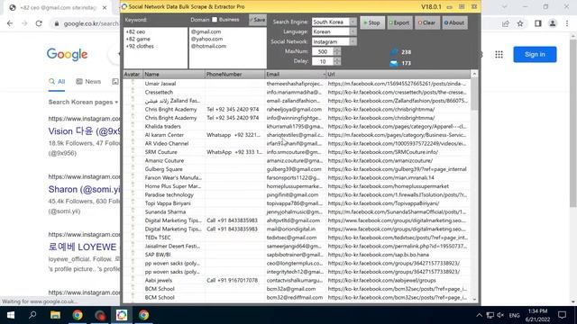Select the Cressettech row name
The height and width of the screenshot is (324, 577).
point(159,92)
